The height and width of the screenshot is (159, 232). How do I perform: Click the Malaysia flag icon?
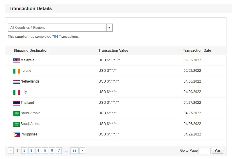(x=16, y=60)
